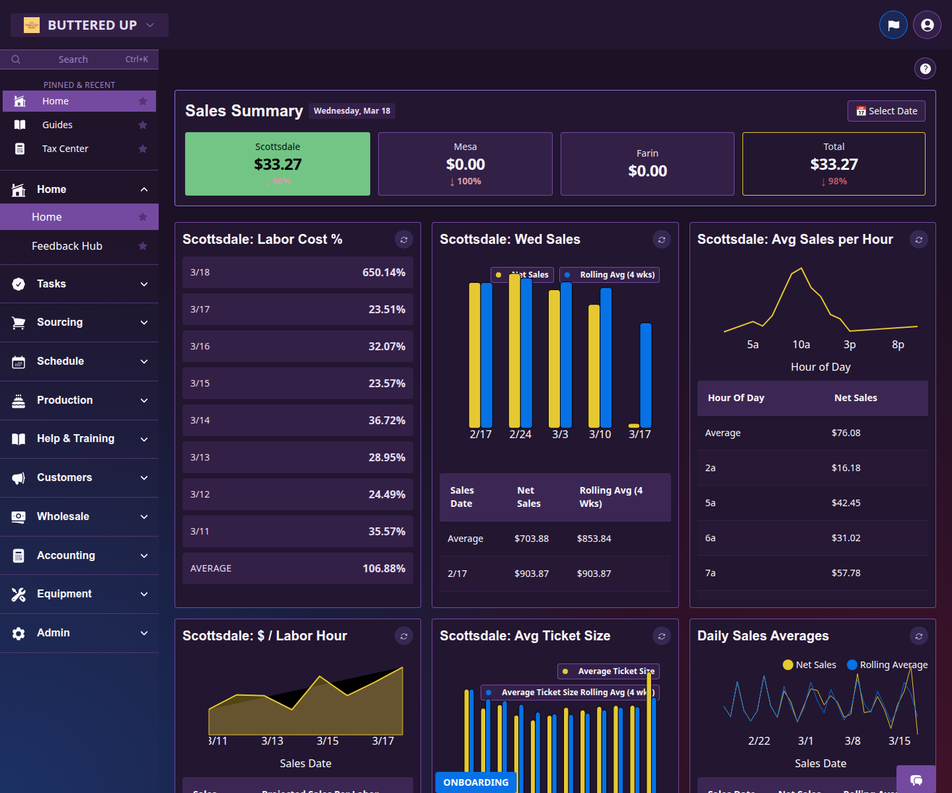Screen dimensions: 952x793
Task: Toggle the Net Sales legend on Wed Sales
Action: coord(522,274)
